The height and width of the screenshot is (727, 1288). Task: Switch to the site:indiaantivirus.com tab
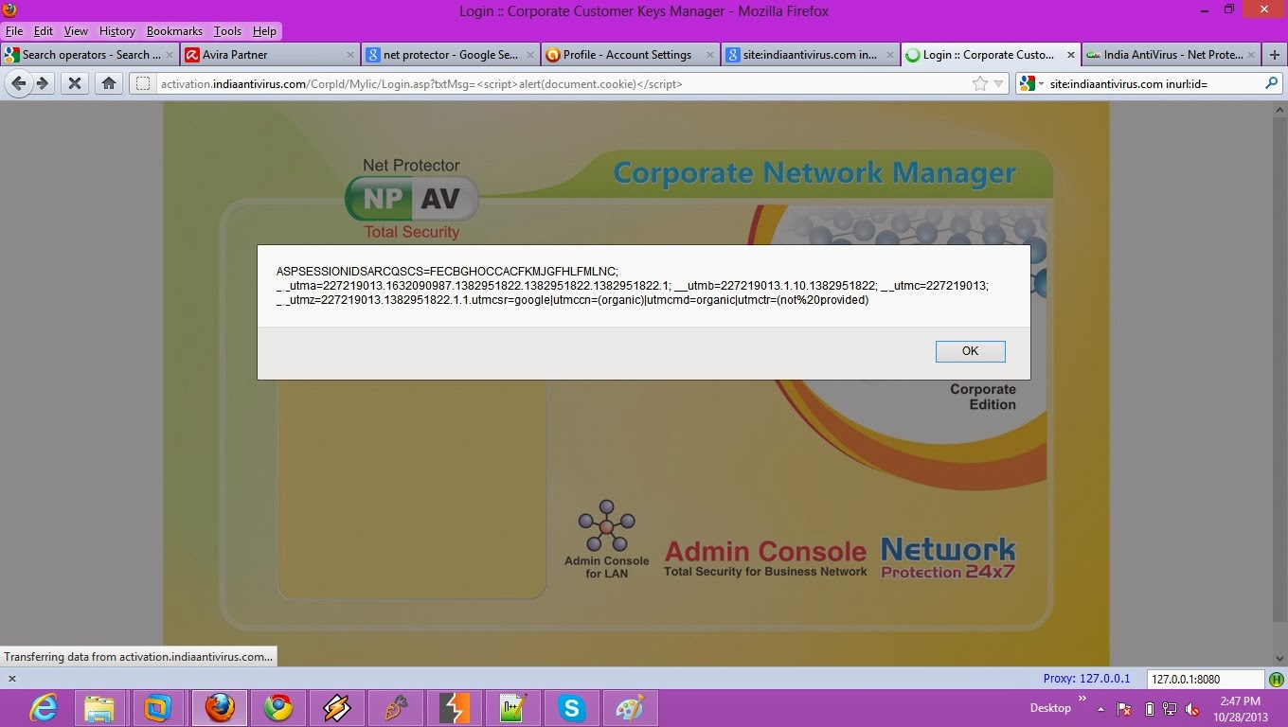[x=810, y=55]
